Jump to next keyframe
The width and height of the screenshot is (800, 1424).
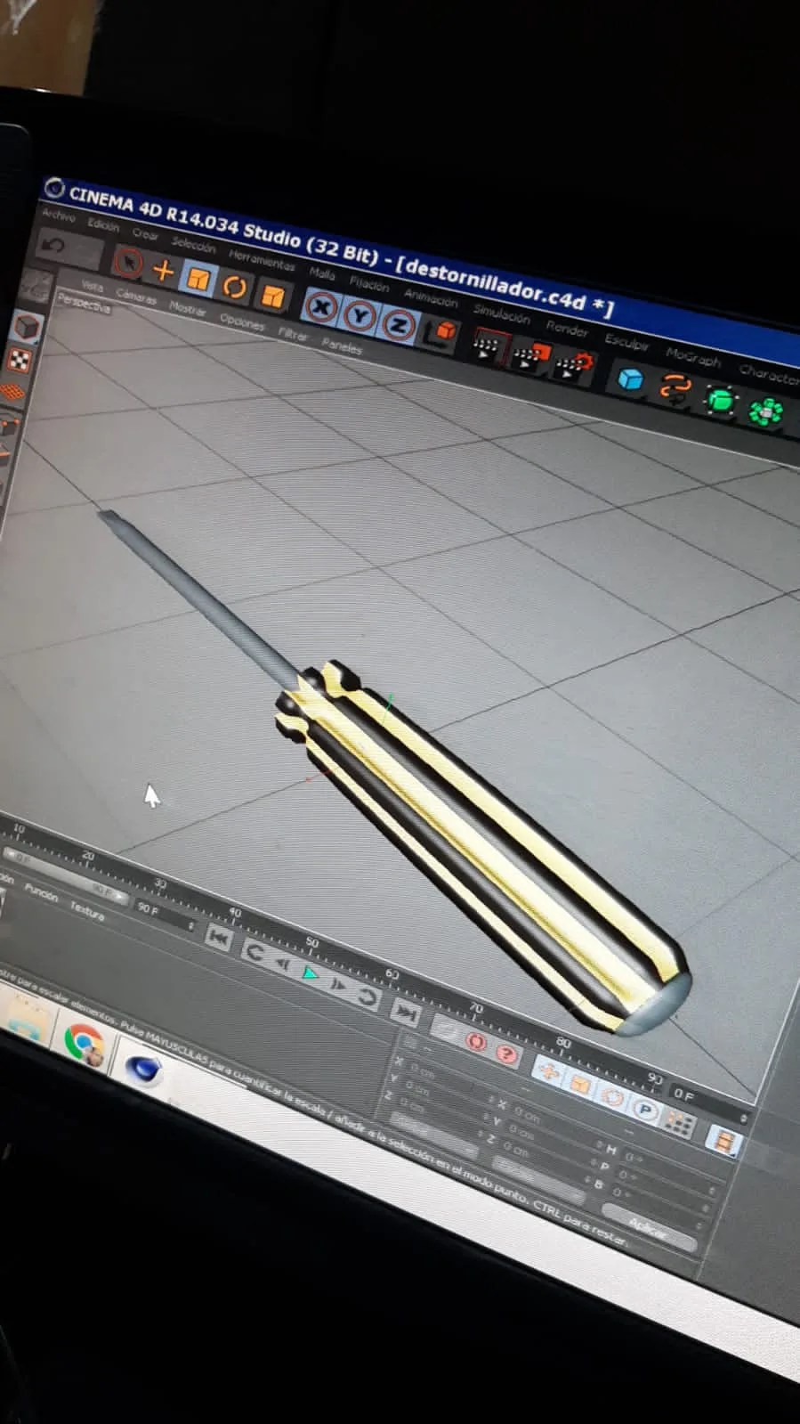coord(365,996)
